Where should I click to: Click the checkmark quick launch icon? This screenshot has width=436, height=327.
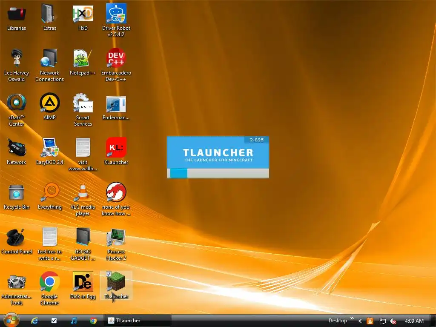54,321
